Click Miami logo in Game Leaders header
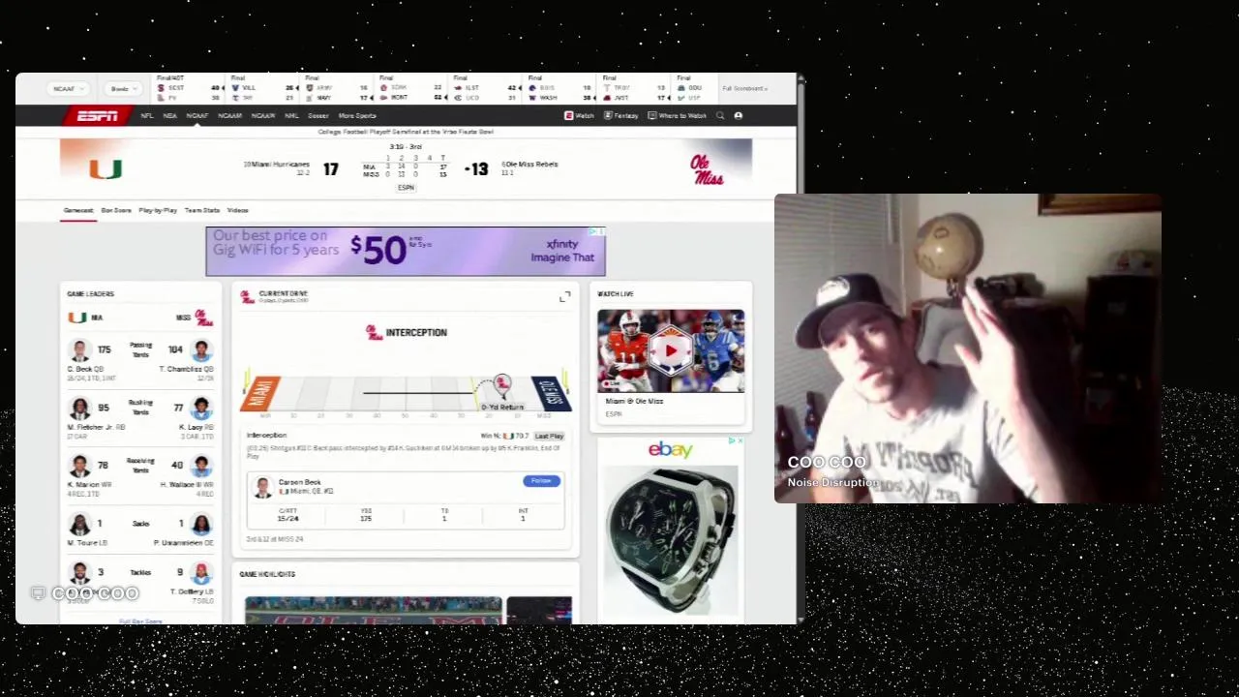The image size is (1239, 697). click(x=77, y=318)
